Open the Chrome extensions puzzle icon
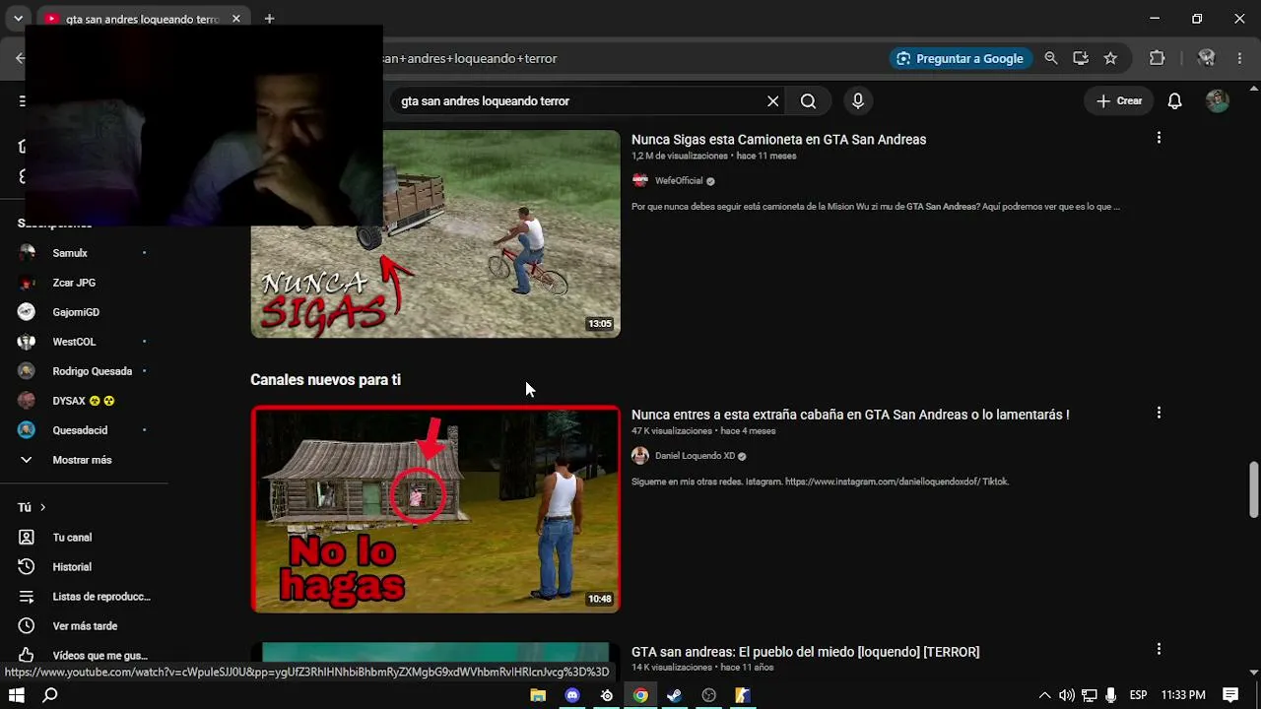The width and height of the screenshot is (1261, 709). [1158, 58]
